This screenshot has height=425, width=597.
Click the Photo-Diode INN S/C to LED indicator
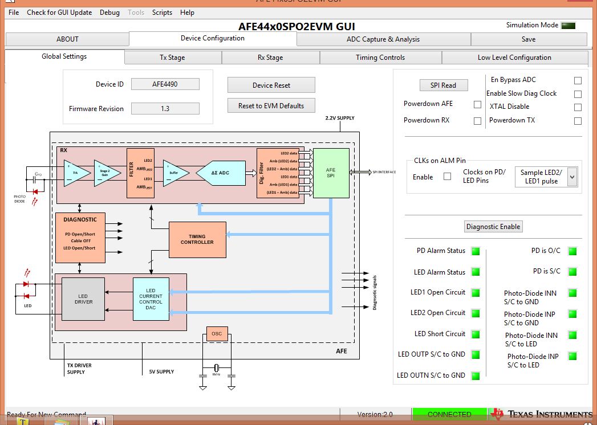coord(572,335)
